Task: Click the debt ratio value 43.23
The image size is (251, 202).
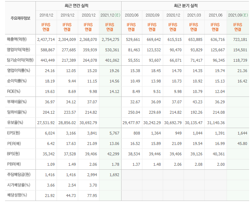Action: point(198,102)
